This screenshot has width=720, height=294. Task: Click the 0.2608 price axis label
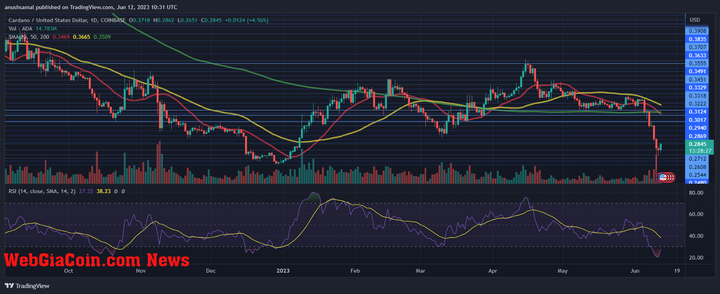click(x=697, y=167)
